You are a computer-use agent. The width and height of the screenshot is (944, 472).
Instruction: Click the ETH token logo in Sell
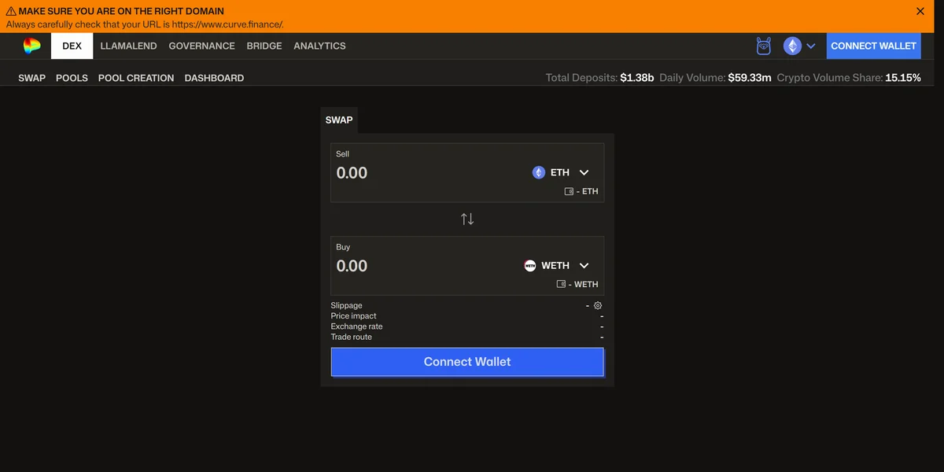(x=539, y=172)
